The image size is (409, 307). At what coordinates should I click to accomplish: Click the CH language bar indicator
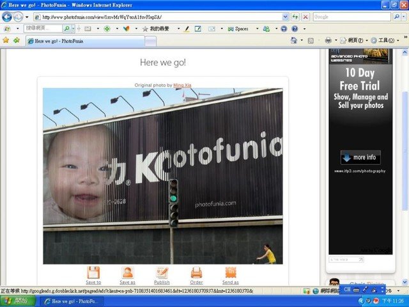347,290
